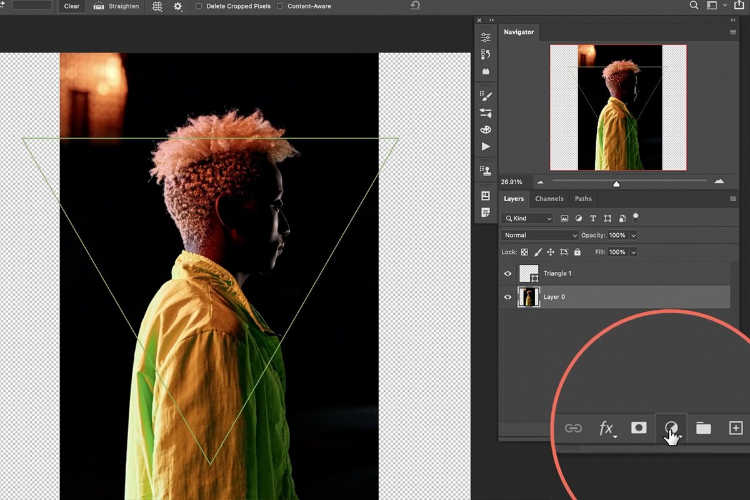Lock transparent pixels checkerboard icon
Viewport: 750px width, 500px height.
[524, 252]
